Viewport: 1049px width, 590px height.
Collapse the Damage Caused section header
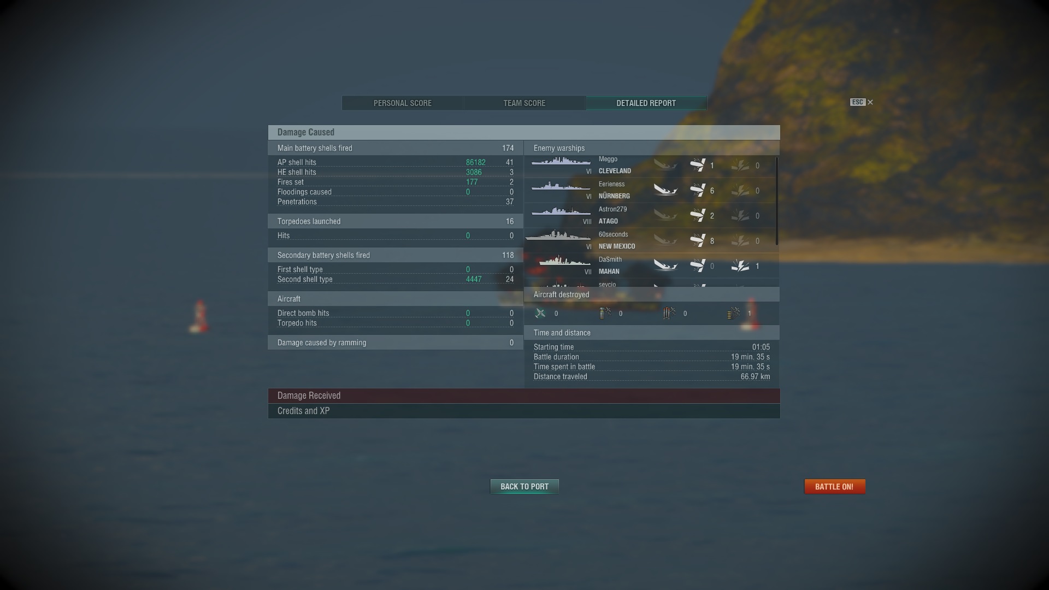[524, 132]
